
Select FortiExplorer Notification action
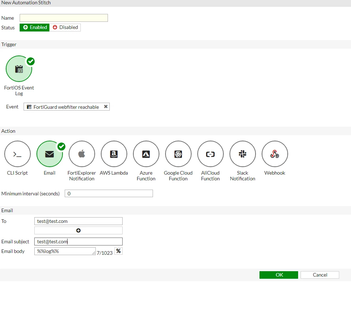click(82, 154)
